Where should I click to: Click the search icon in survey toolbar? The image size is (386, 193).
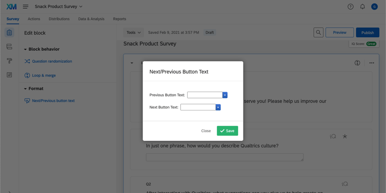coord(318,33)
